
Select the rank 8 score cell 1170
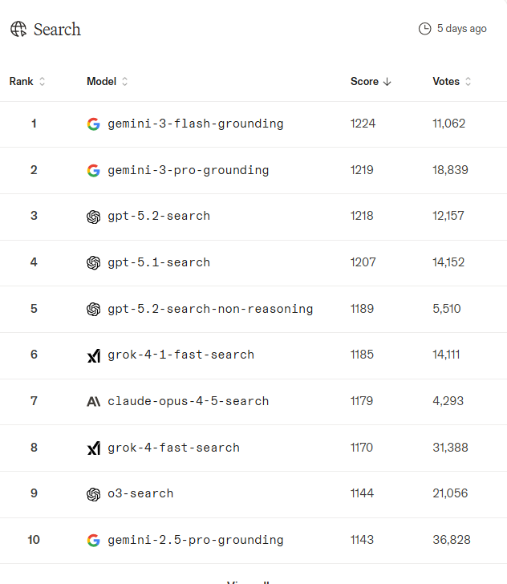361,448
